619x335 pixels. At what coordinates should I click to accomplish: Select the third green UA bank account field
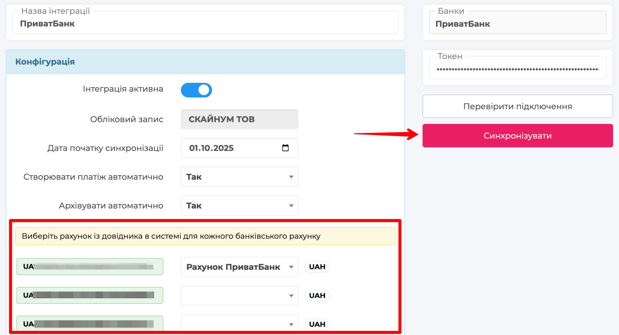click(90, 324)
